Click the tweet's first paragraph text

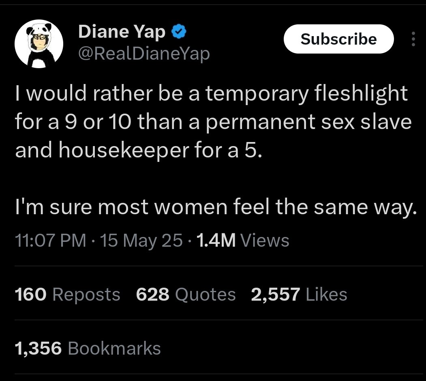coord(211,122)
